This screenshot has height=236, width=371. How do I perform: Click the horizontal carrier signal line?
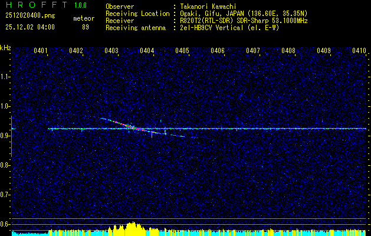(x=207, y=129)
